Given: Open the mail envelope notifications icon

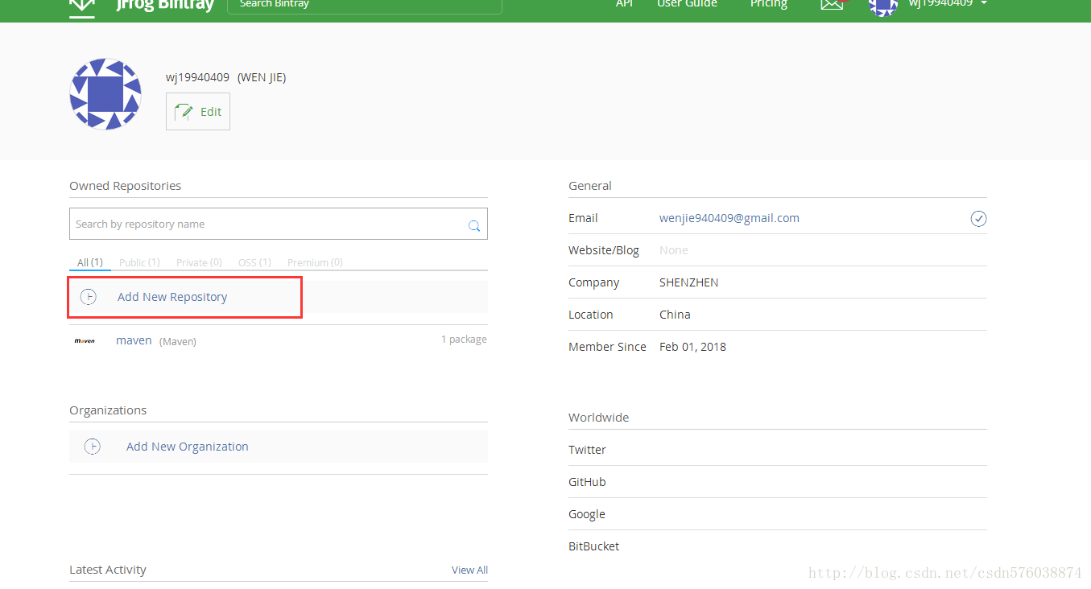Looking at the screenshot, I should pos(832,5).
